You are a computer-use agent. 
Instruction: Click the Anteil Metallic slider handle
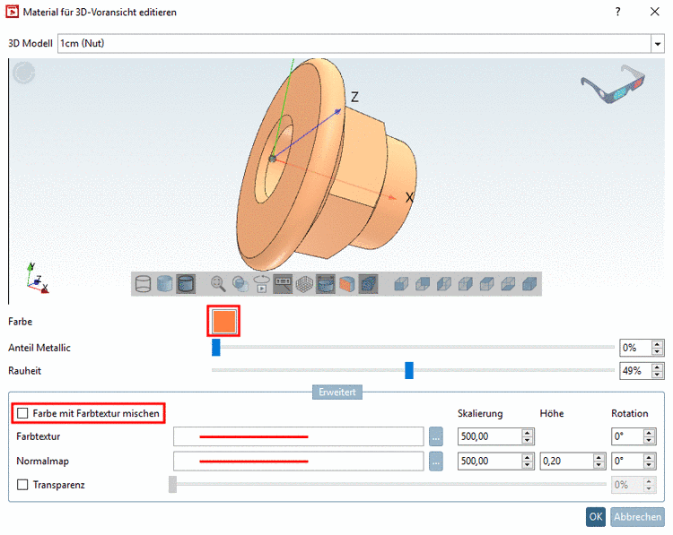coord(216,347)
